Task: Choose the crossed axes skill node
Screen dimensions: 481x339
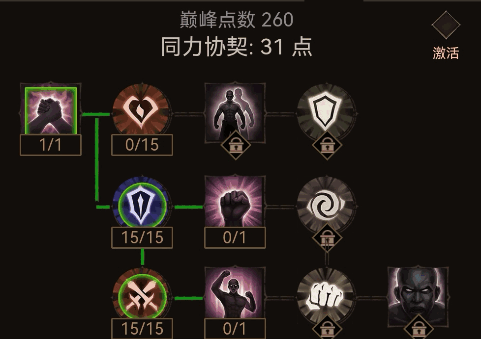Action: click(142, 296)
